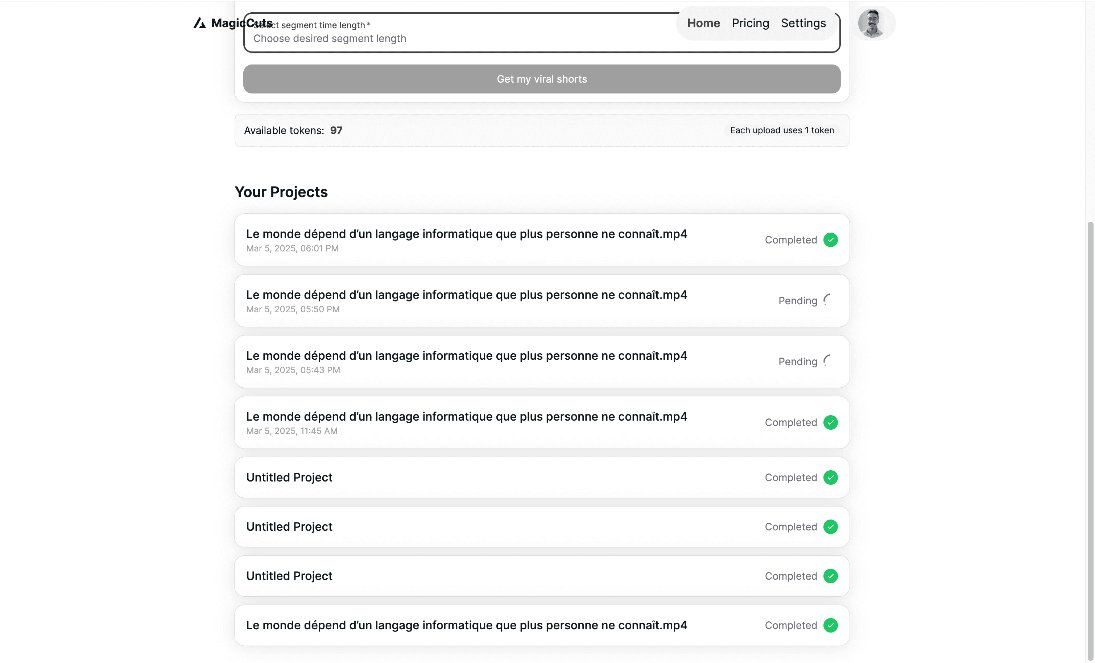Click checkmark on last listed project

[x=830, y=625]
